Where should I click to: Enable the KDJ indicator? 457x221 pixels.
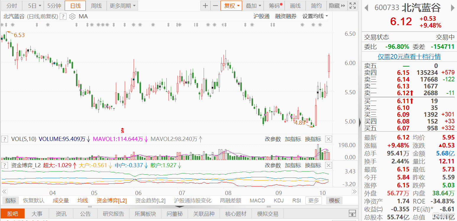coord(278,201)
